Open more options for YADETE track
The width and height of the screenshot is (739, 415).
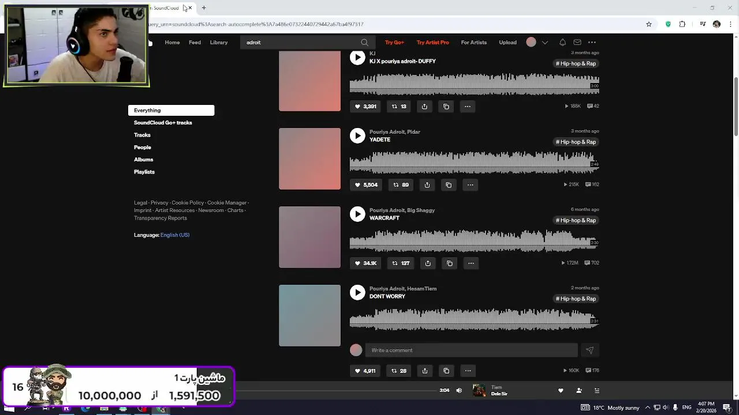(x=470, y=184)
